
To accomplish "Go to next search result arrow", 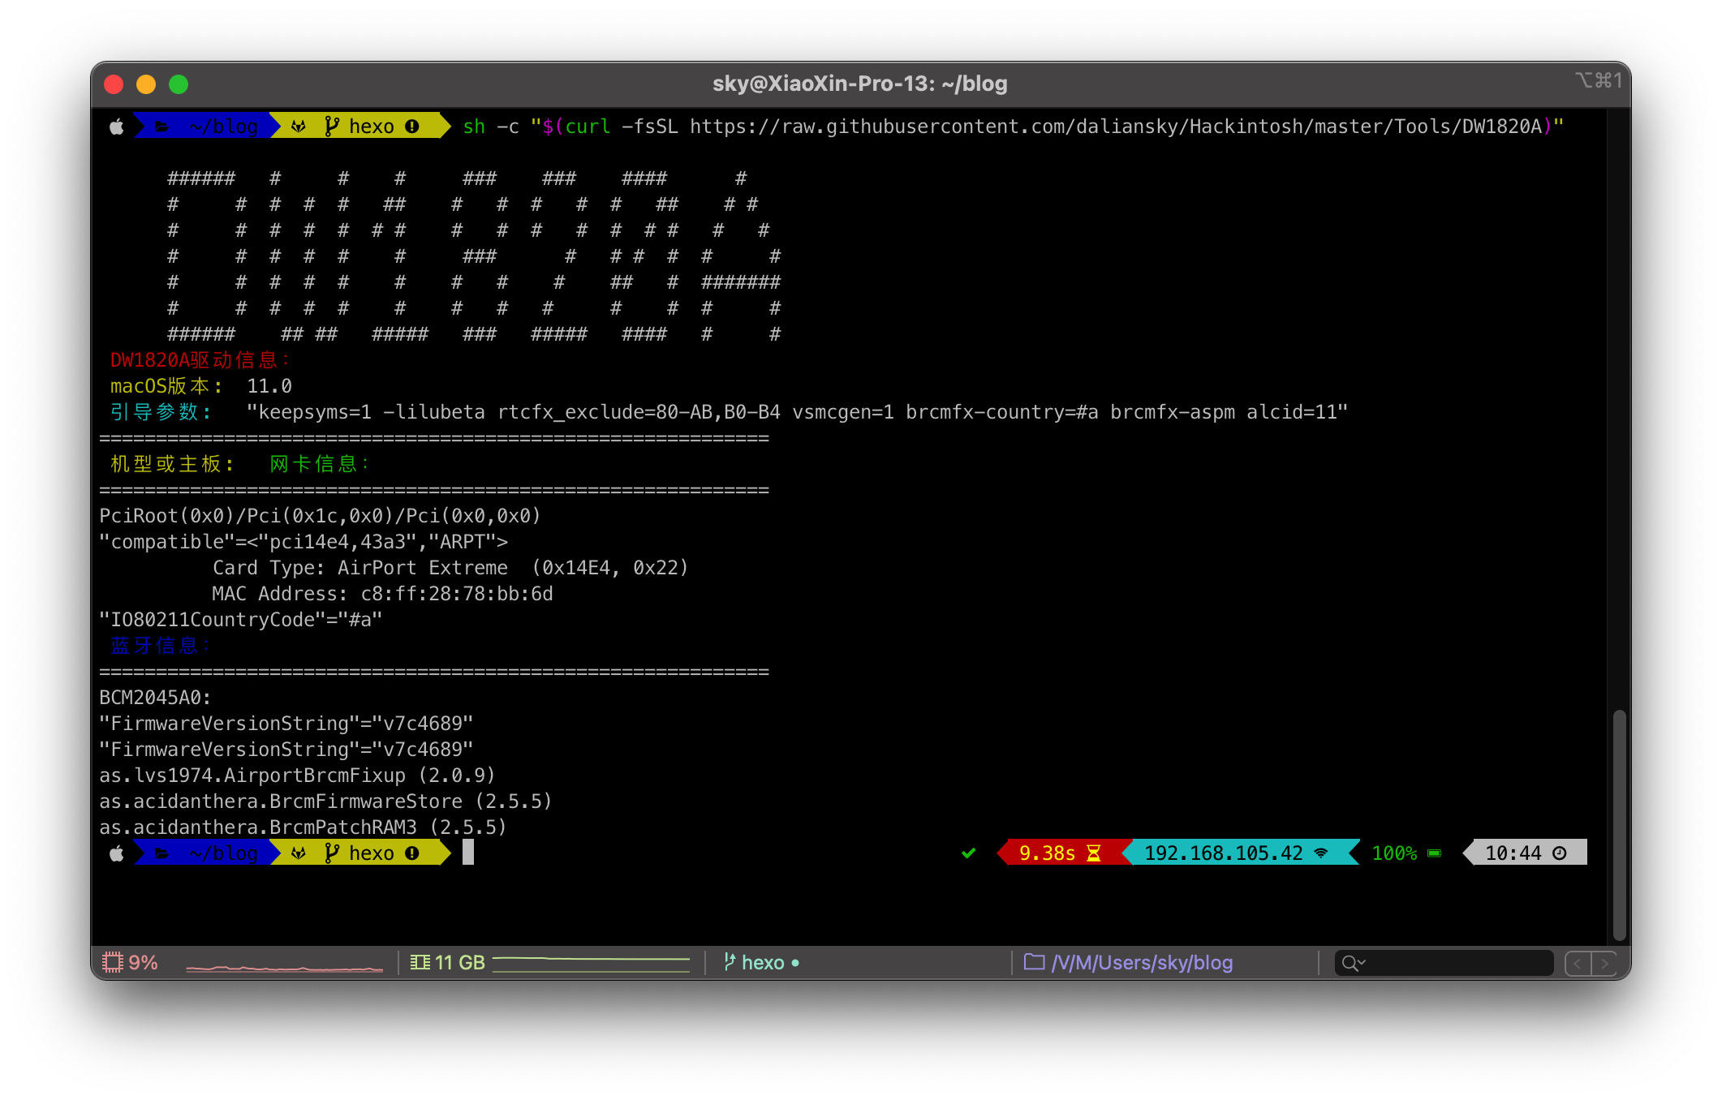I will 1604,964.
